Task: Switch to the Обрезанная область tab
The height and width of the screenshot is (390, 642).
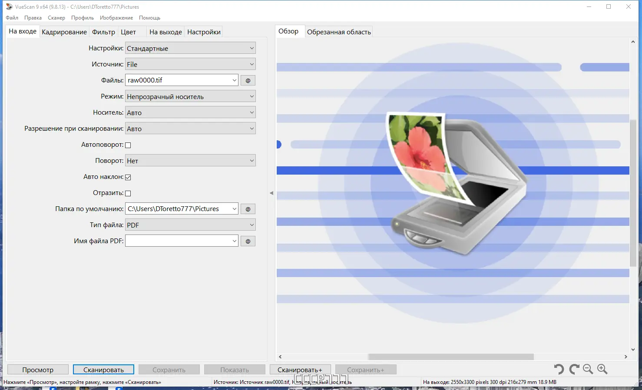Action: (x=339, y=32)
